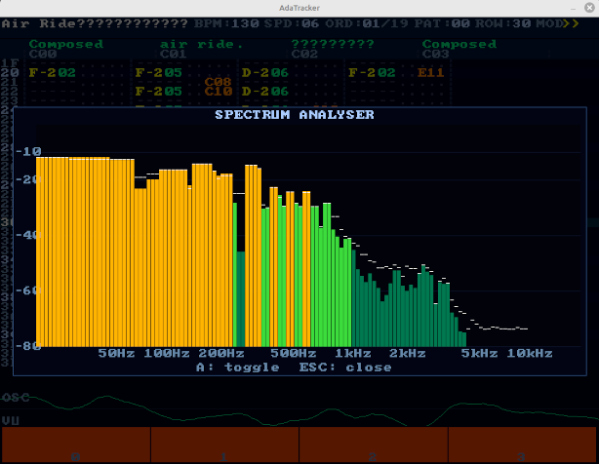Click the -60 dB scale label
The width and height of the screenshot is (599, 464).
click(28, 290)
